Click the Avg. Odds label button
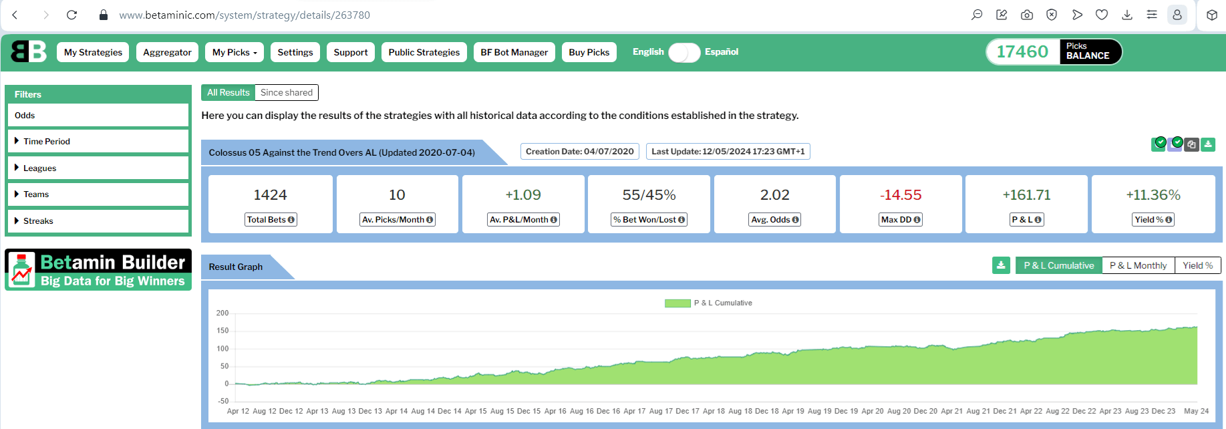The image size is (1226, 429). coord(775,220)
